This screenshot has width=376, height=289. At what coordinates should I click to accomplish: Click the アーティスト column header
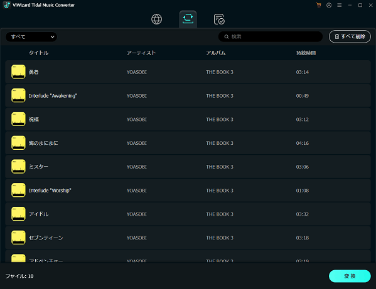coord(141,53)
